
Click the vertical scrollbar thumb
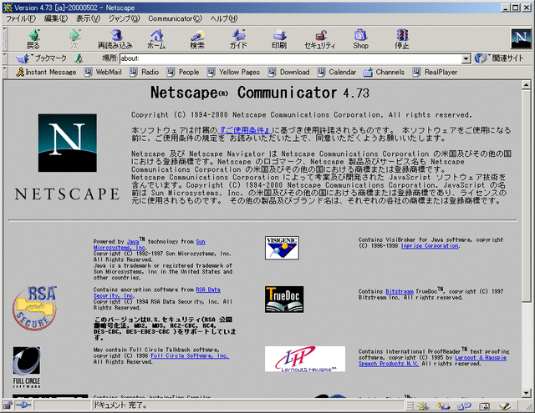pos(526,195)
